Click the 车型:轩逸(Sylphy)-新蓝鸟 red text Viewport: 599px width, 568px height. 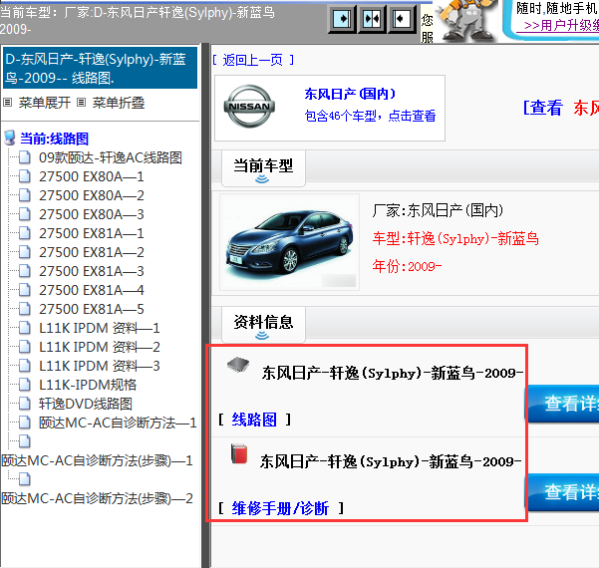(455, 239)
